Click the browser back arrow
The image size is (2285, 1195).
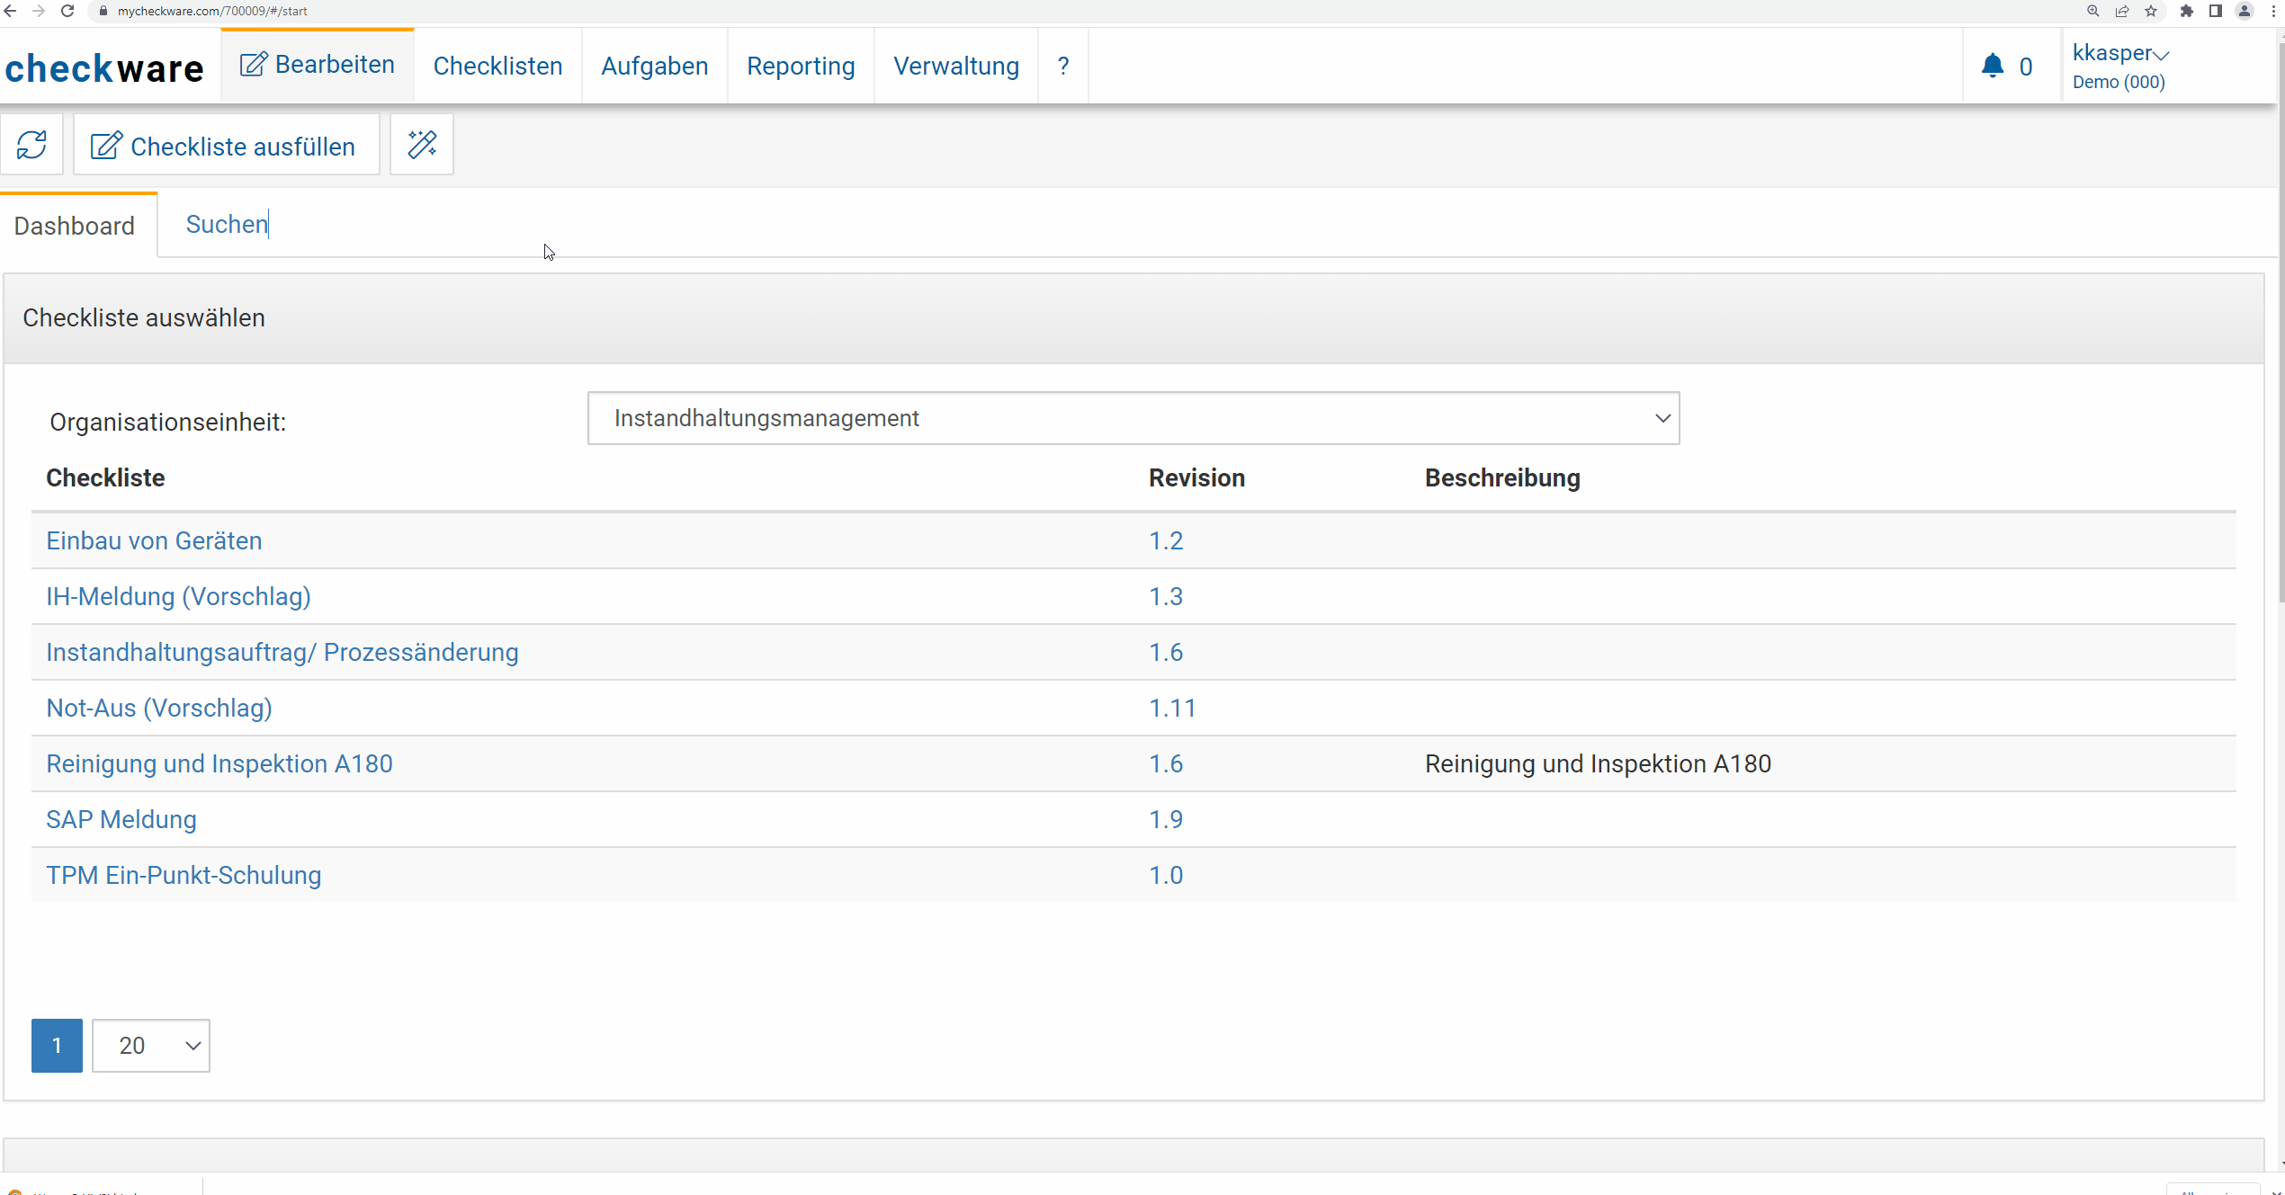pyautogui.click(x=11, y=11)
